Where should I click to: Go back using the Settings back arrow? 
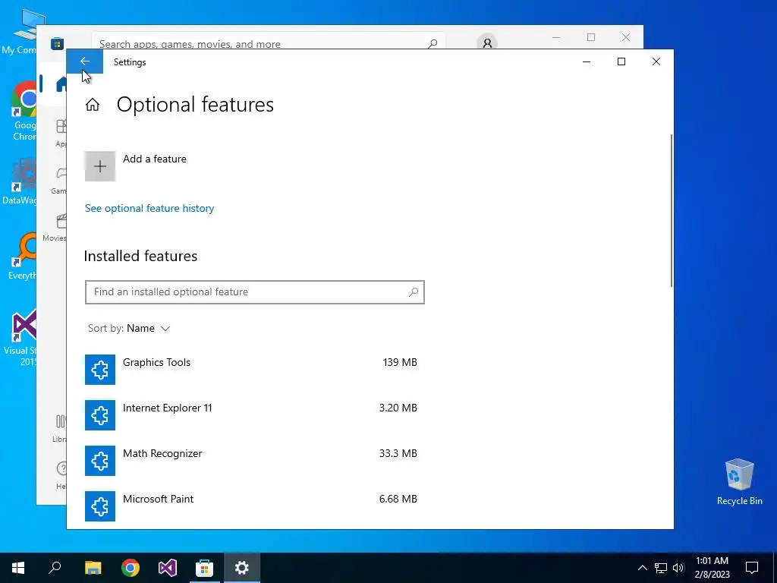point(85,61)
